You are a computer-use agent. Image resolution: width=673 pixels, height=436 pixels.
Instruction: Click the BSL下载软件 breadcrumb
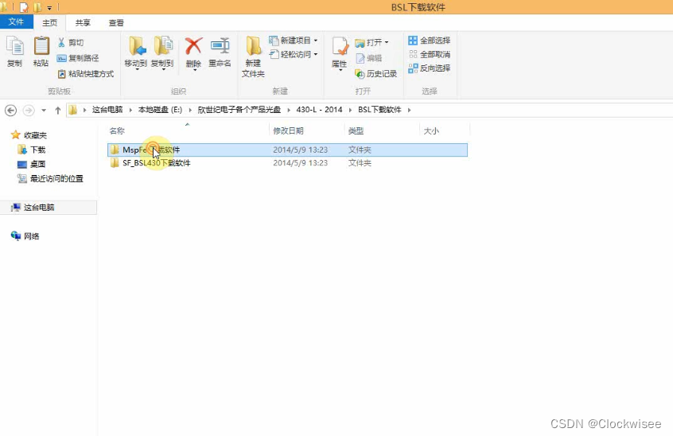(379, 110)
